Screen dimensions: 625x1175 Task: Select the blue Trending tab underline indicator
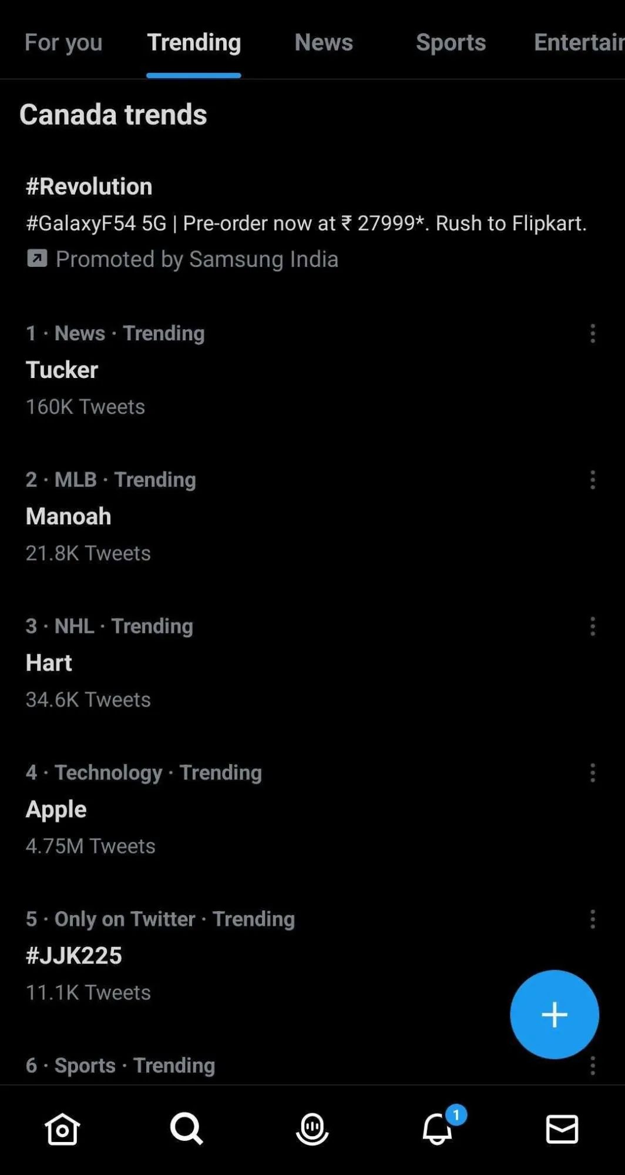(x=194, y=74)
